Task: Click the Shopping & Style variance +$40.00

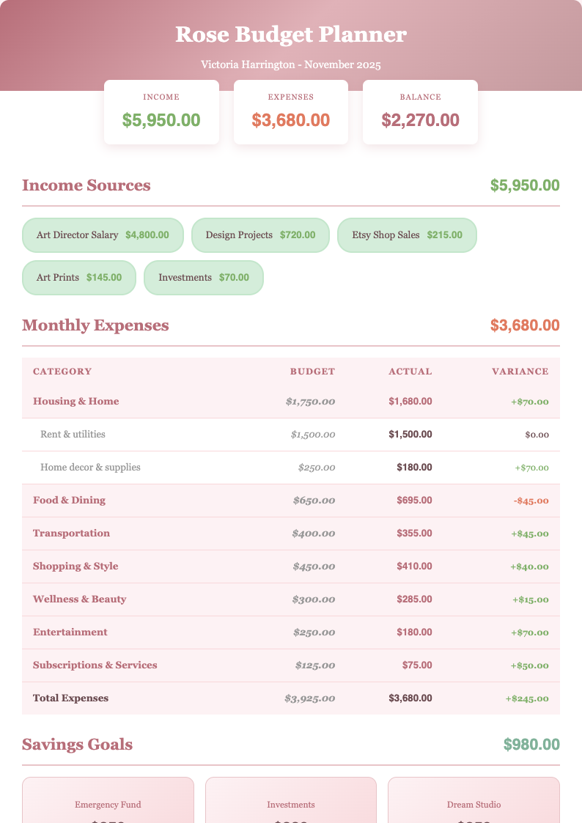Action: 529,566
